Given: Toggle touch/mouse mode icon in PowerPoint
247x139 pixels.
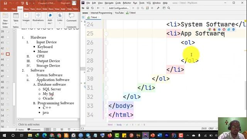Looking at the screenshot, I should click(x=27, y=3).
